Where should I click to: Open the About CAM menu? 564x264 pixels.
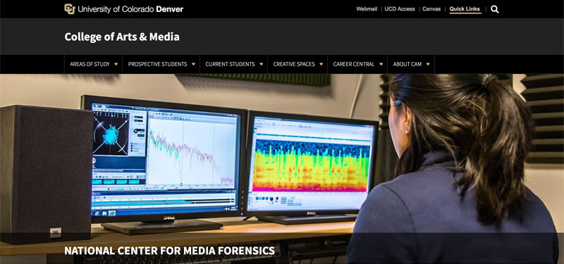tap(407, 64)
